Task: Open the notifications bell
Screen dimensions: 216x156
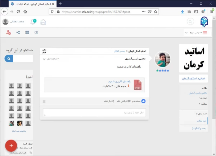Action: (33, 22)
